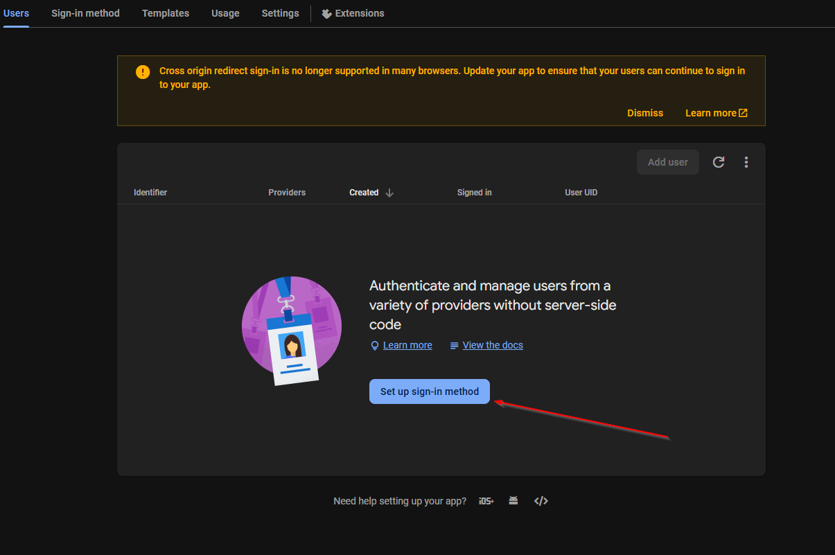This screenshot has height=555, width=835.
Task: Refresh the users list
Action: point(719,161)
